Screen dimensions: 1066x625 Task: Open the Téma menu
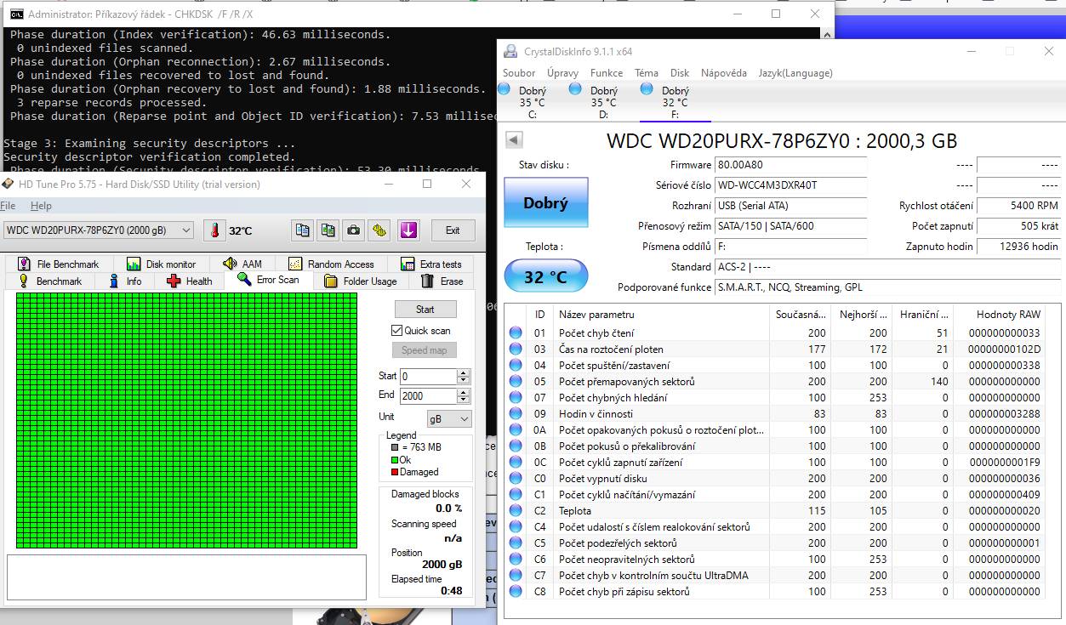(646, 73)
